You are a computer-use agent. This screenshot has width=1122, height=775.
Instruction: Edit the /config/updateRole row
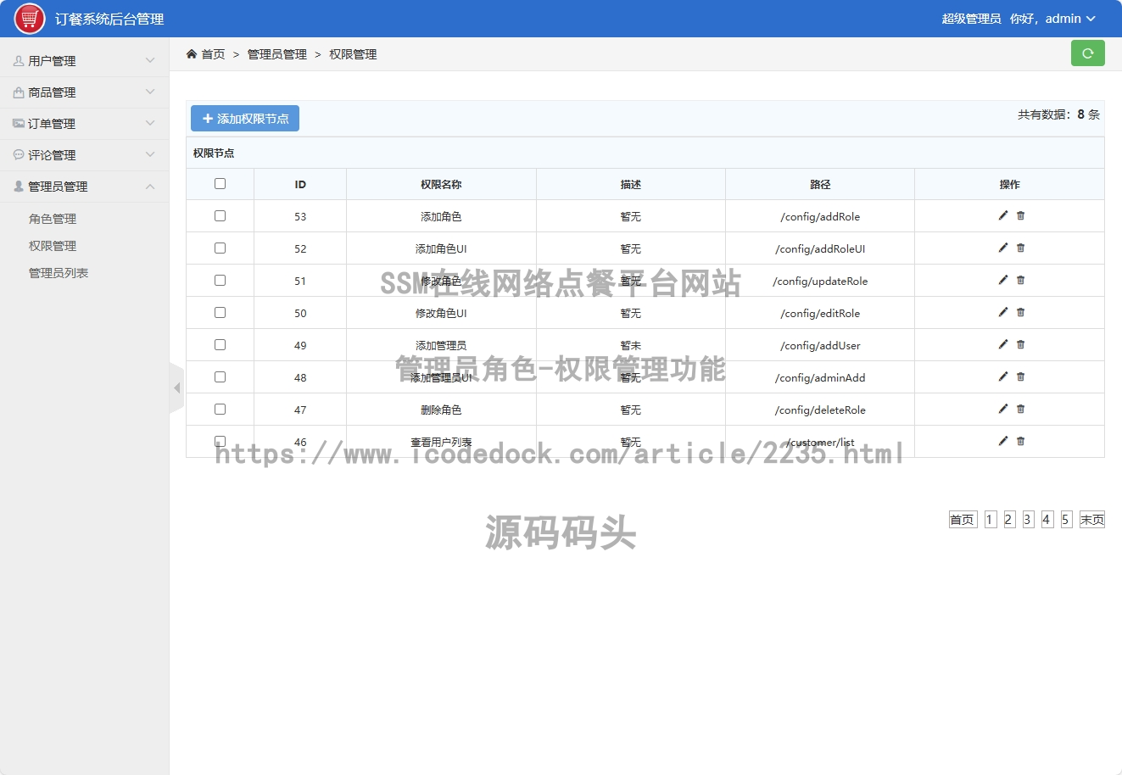(x=1003, y=280)
